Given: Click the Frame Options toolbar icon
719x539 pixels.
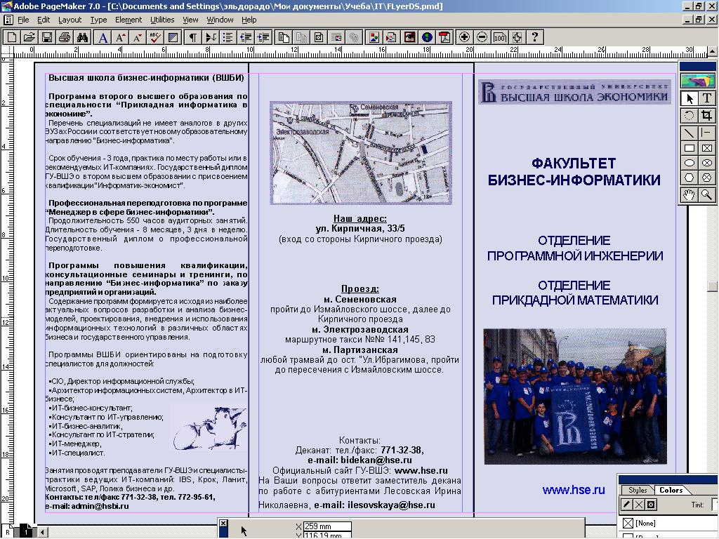Looking at the screenshot, I should tap(319, 37).
